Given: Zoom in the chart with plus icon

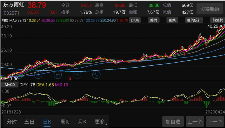Looking at the screenshot, I should point(38,74).
